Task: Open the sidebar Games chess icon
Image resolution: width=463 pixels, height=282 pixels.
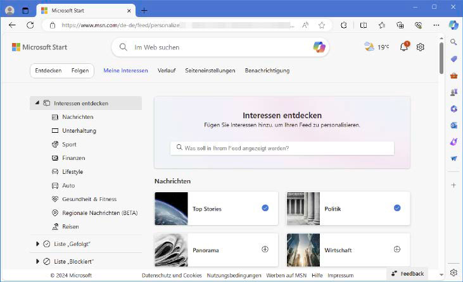Action: click(x=453, y=92)
